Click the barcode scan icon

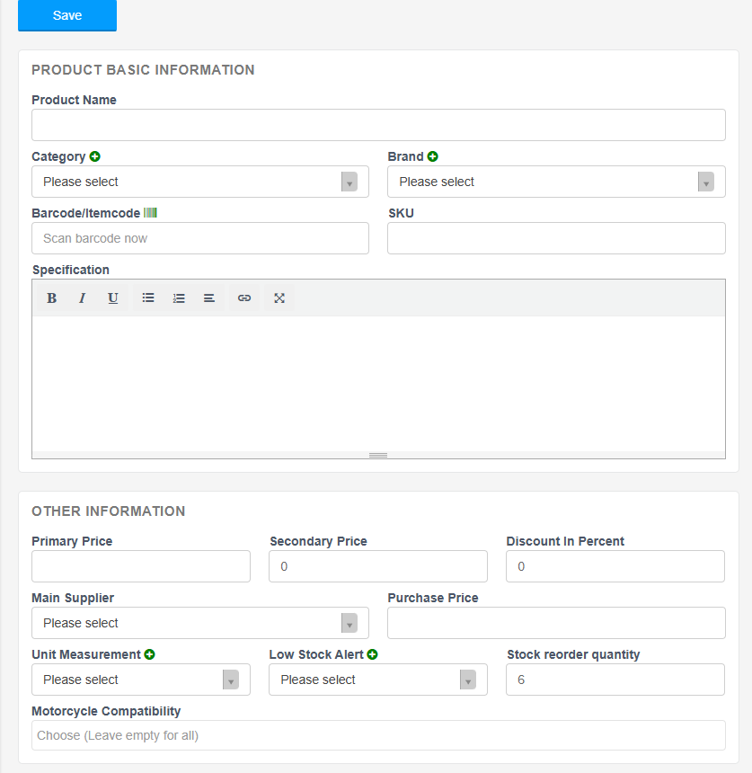point(151,213)
